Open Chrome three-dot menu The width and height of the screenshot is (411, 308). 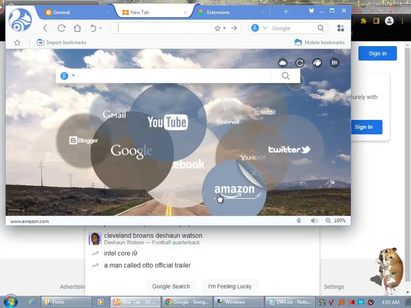(x=402, y=21)
